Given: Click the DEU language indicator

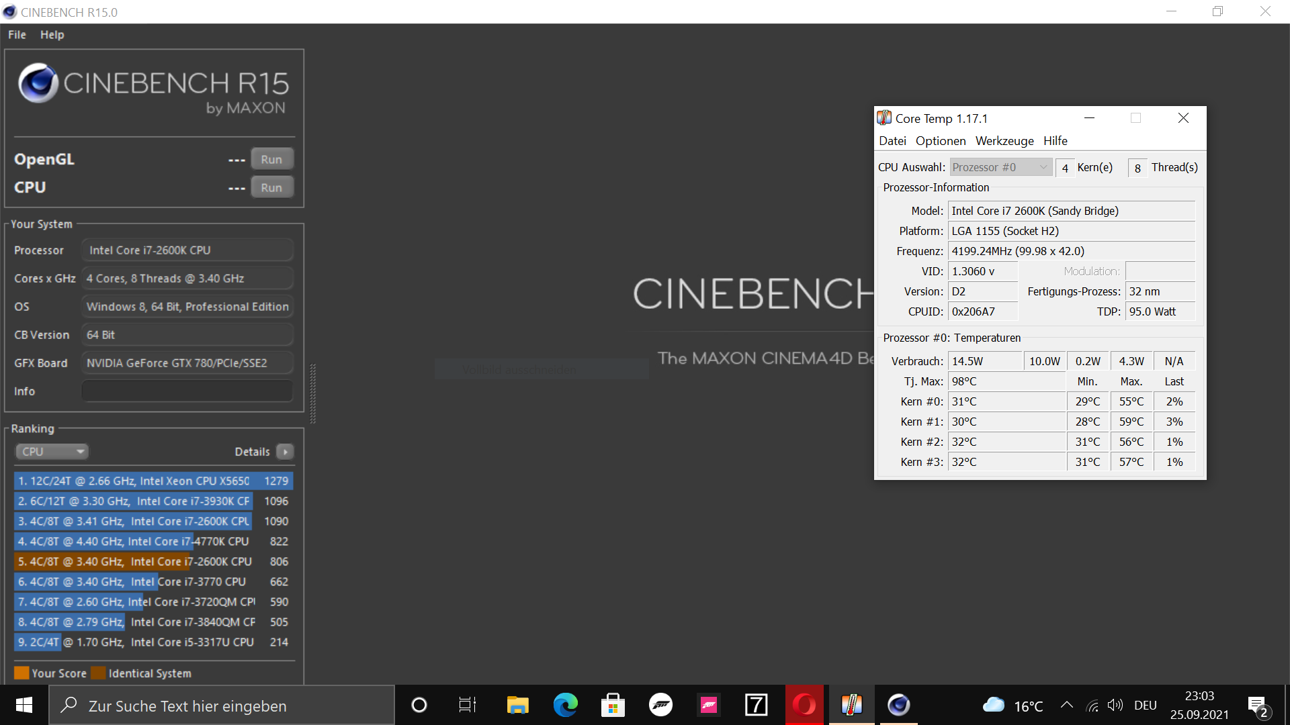Looking at the screenshot, I should coord(1146,706).
